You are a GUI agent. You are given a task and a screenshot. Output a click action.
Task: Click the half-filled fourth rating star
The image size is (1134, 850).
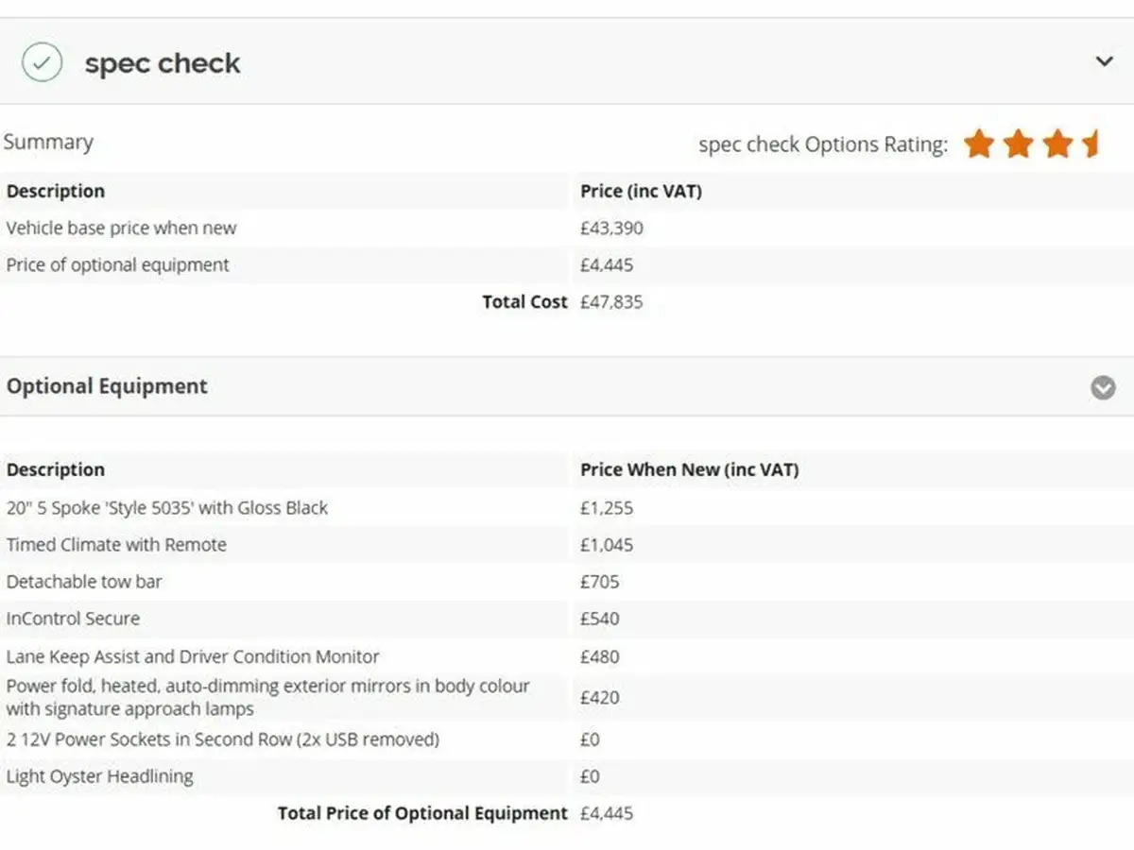[1091, 144]
